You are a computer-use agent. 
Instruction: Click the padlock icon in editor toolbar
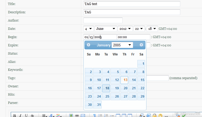[x=155, y=115]
